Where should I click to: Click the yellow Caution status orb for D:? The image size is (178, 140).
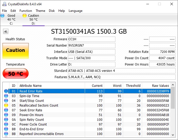25,16
